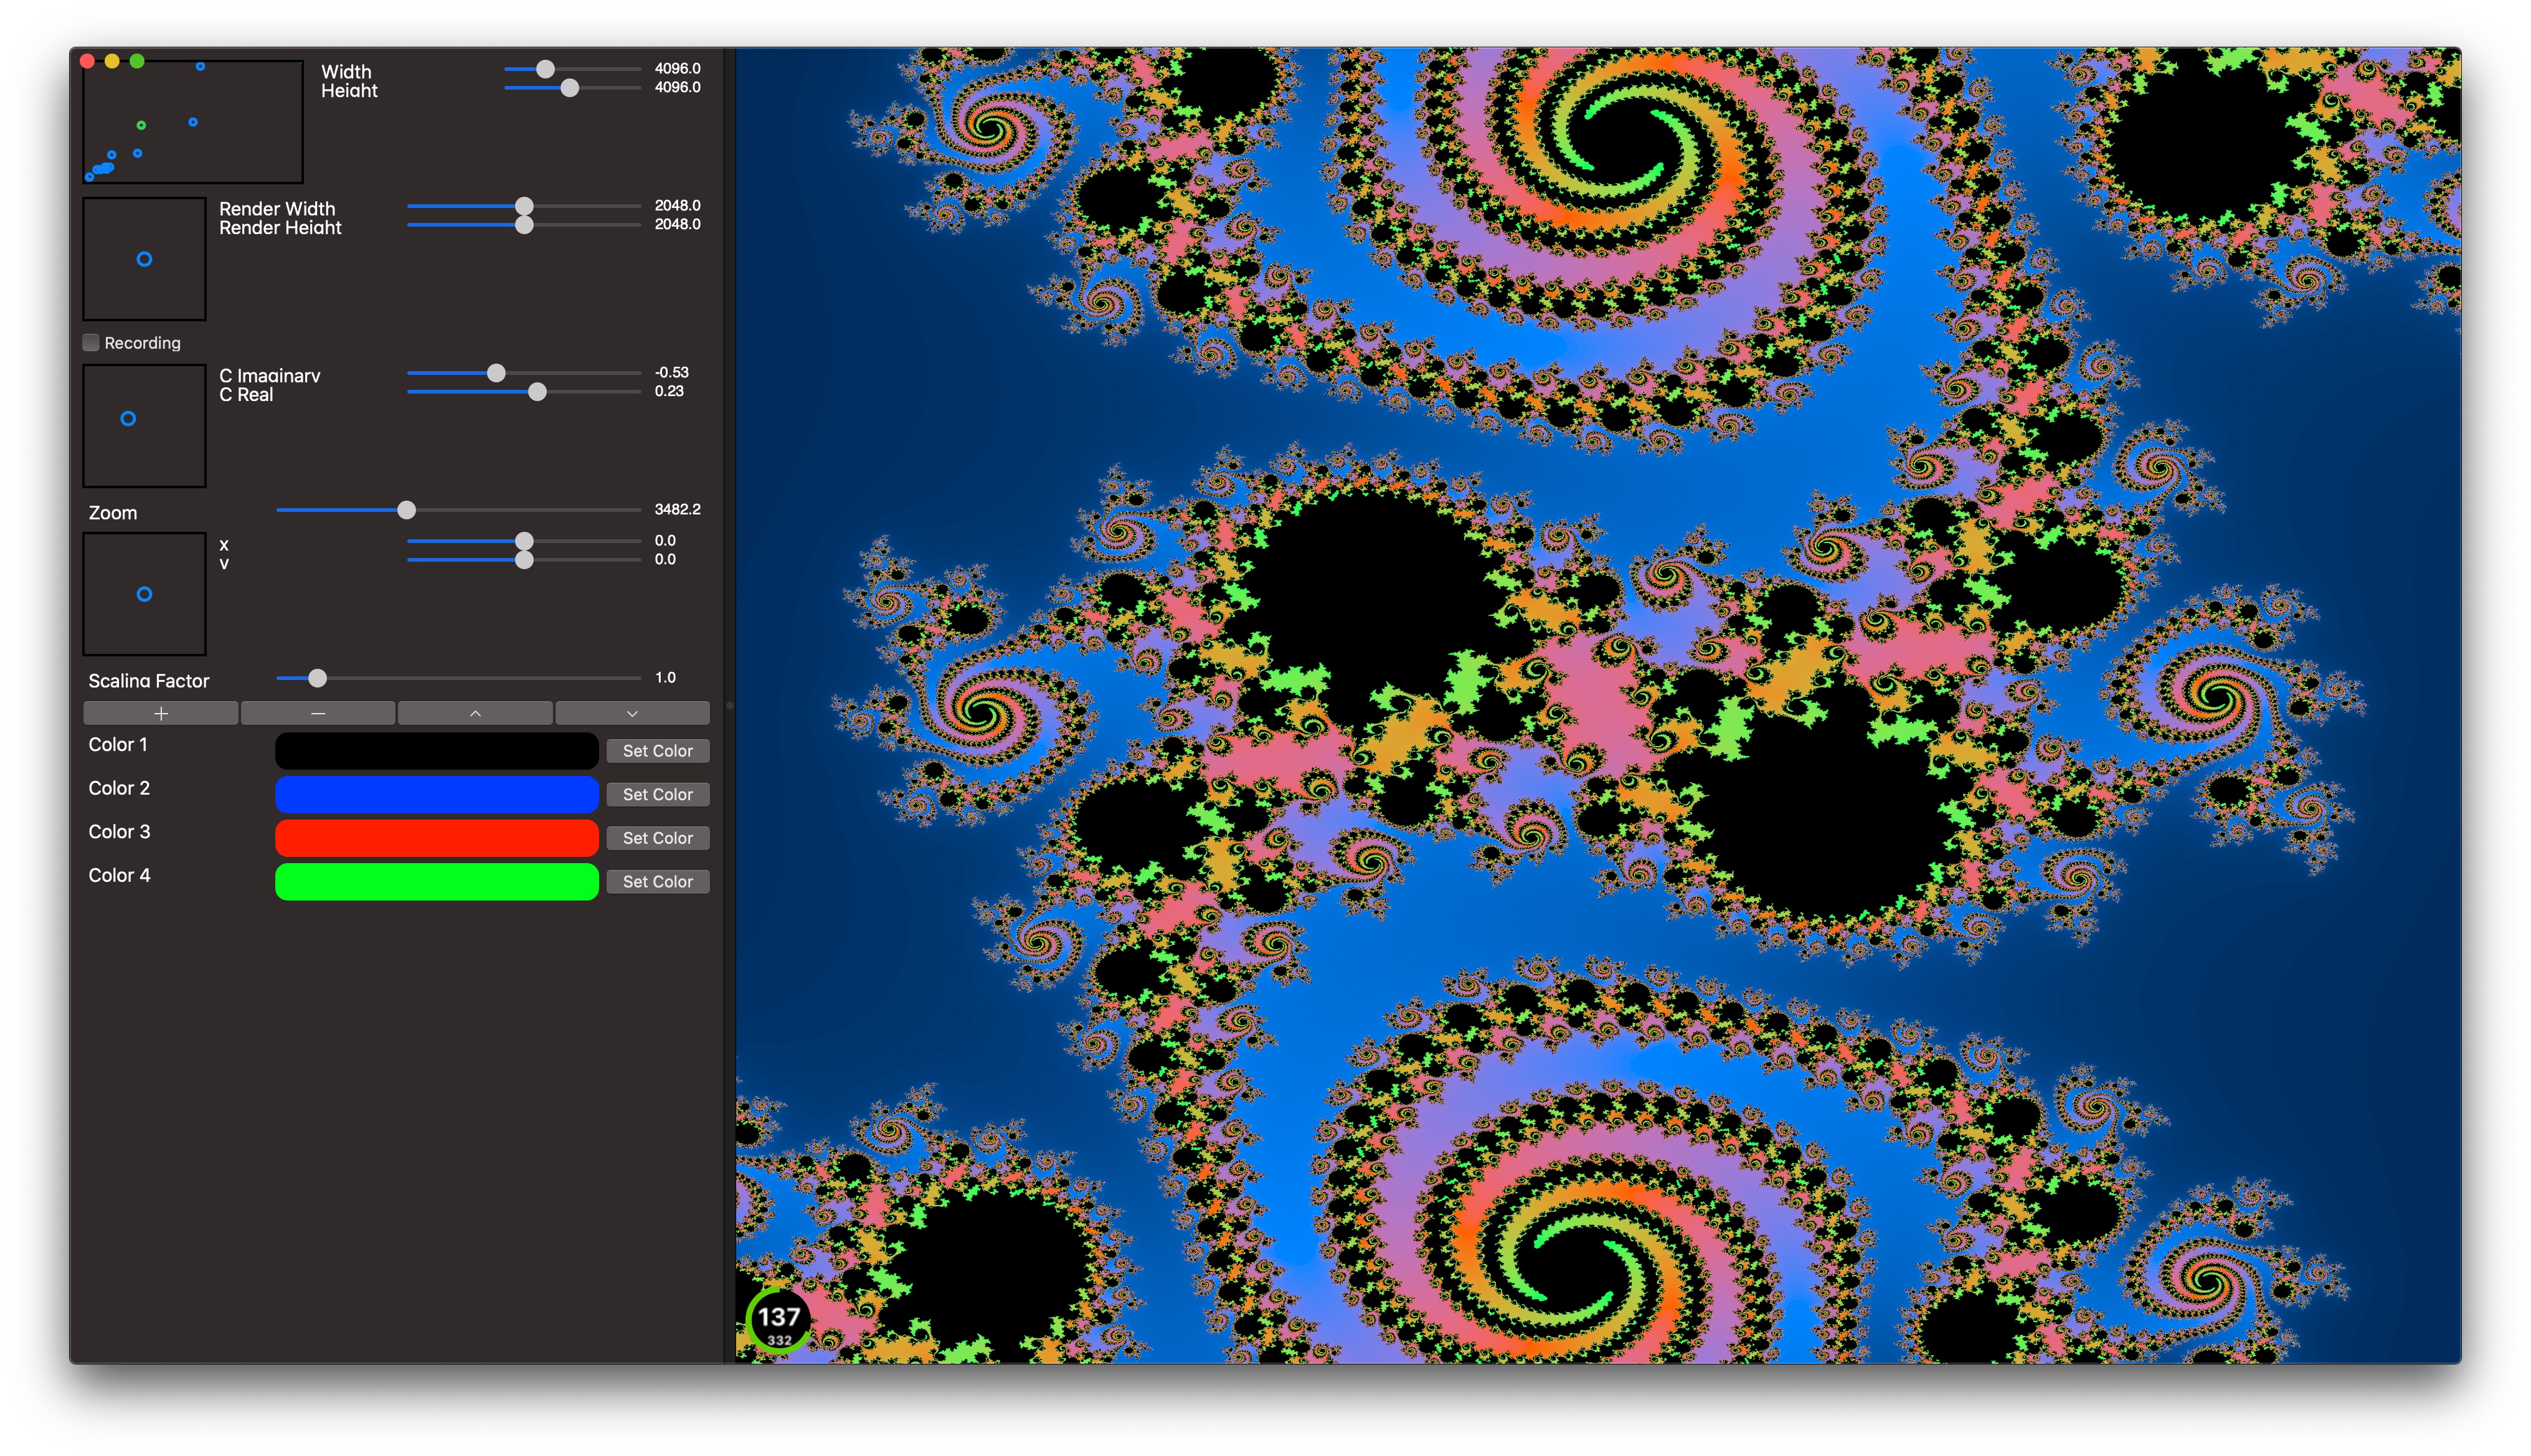Click the Zoom slider handle
The image size is (2531, 1456).
pyautogui.click(x=406, y=510)
